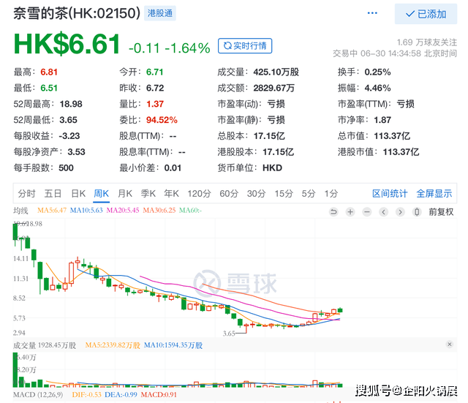
Task: Click the MA60:- moving average label
Action: pos(190,210)
